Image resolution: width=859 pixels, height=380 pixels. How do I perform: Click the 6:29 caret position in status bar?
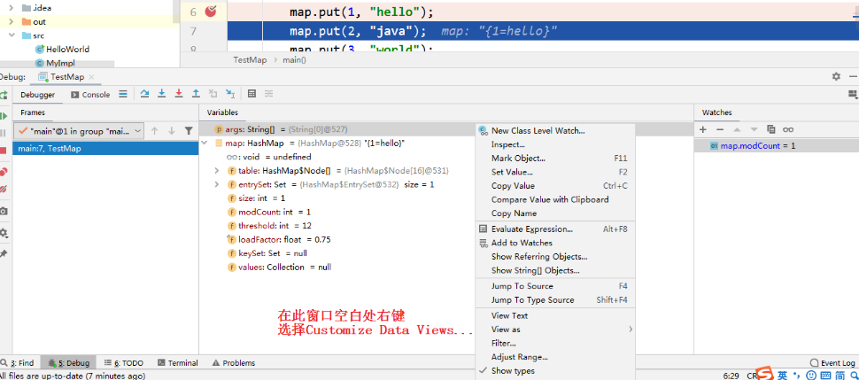pyautogui.click(x=731, y=376)
